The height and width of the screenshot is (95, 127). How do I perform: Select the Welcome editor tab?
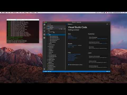click(70, 24)
